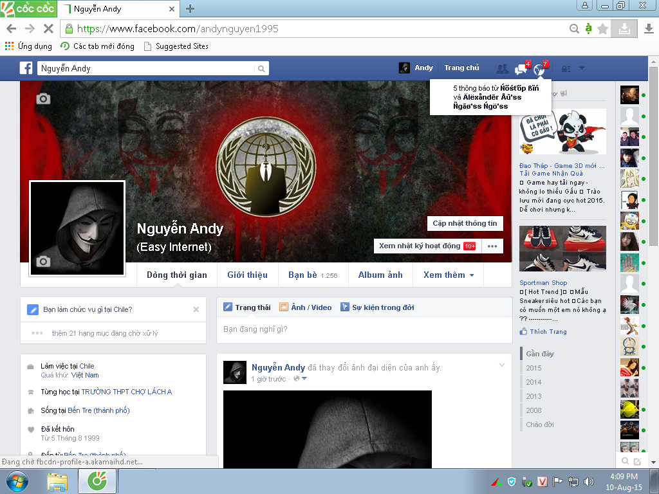Viewport: 659px width, 494px height.
Task: Open a new browser tab
Action: [190, 9]
